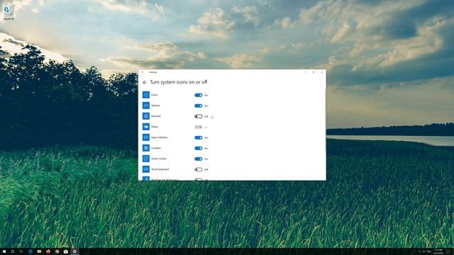This screenshot has width=454, height=255.
Task: Close the Settings window
Action: pyautogui.click(x=321, y=72)
